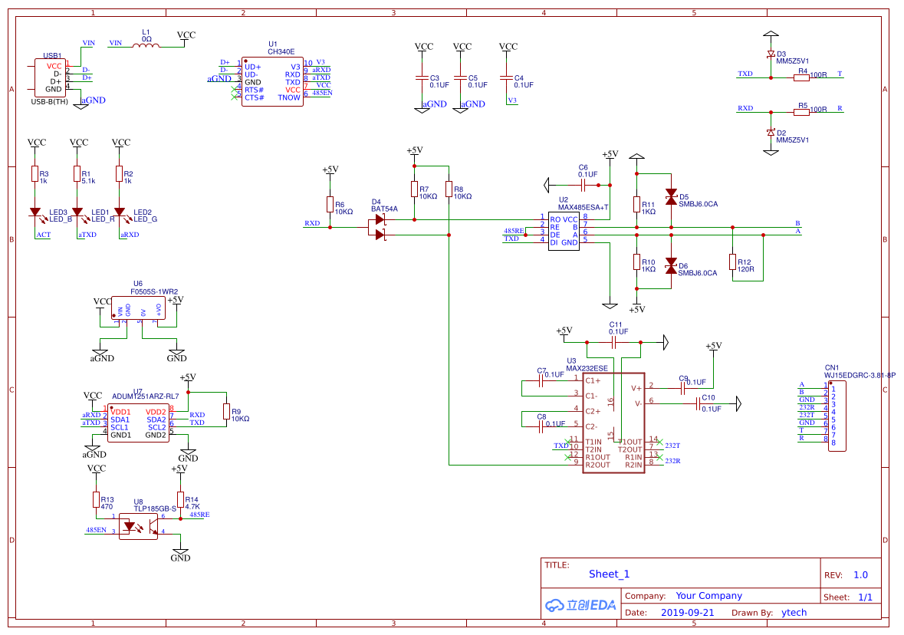The height and width of the screenshot is (635, 904).
Task: Click inductor L1 near VIN
Action: 144,44
